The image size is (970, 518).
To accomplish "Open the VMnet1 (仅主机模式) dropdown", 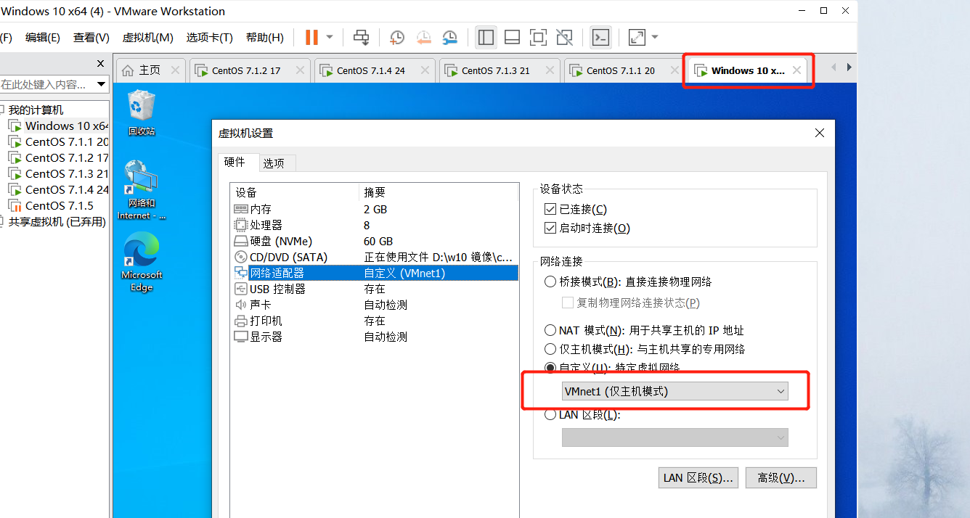I will tap(675, 391).
